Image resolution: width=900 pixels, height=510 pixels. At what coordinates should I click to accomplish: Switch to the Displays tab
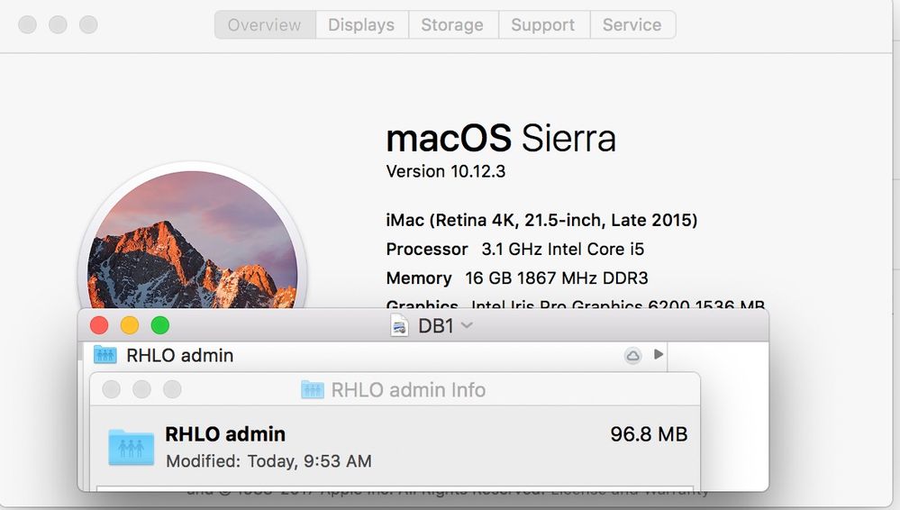tap(361, 25)
